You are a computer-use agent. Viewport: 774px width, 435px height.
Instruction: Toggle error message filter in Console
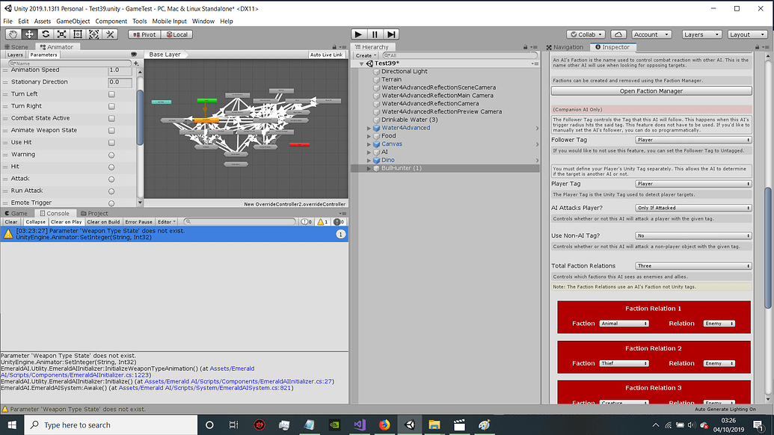(339, 222)
